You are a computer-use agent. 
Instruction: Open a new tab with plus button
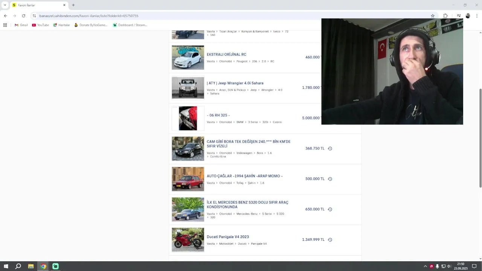pyautogui.click(x=73, y=5)
